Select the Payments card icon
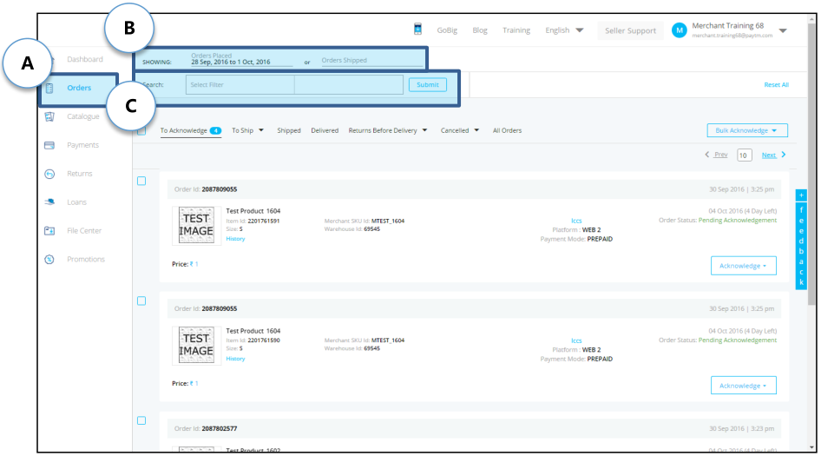The height and width of the screenshot is (456, 821). (49, 145)
